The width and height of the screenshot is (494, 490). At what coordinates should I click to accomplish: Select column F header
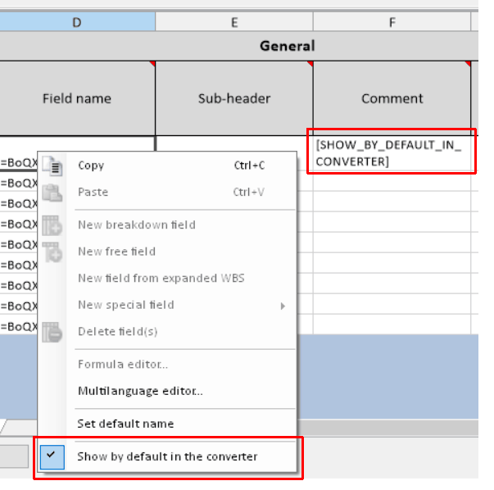[392, 22]
